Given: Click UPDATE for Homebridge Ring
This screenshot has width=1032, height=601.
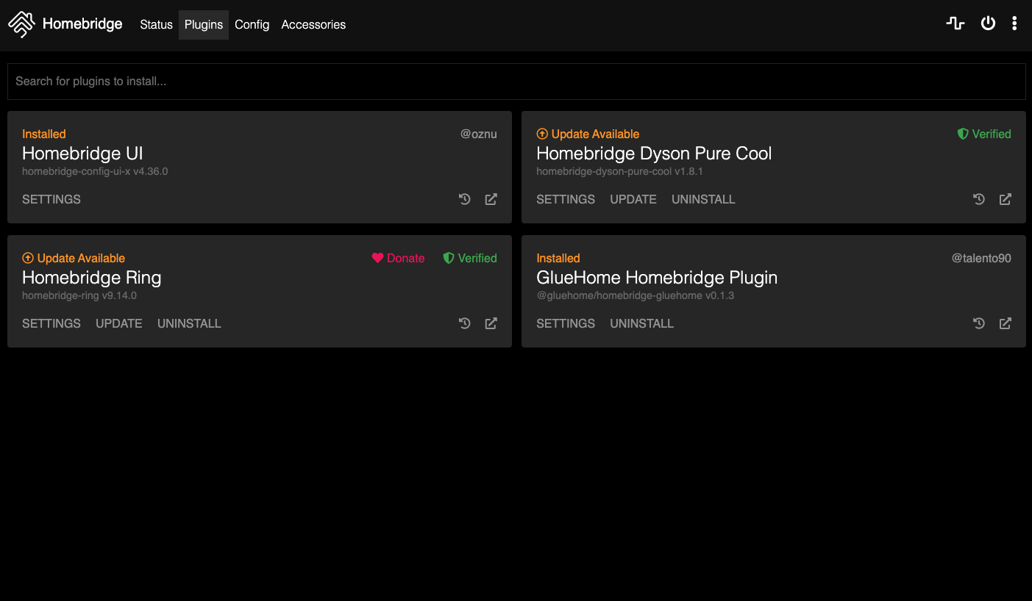Looking at the screenshot, I should [x=119, y=323].
